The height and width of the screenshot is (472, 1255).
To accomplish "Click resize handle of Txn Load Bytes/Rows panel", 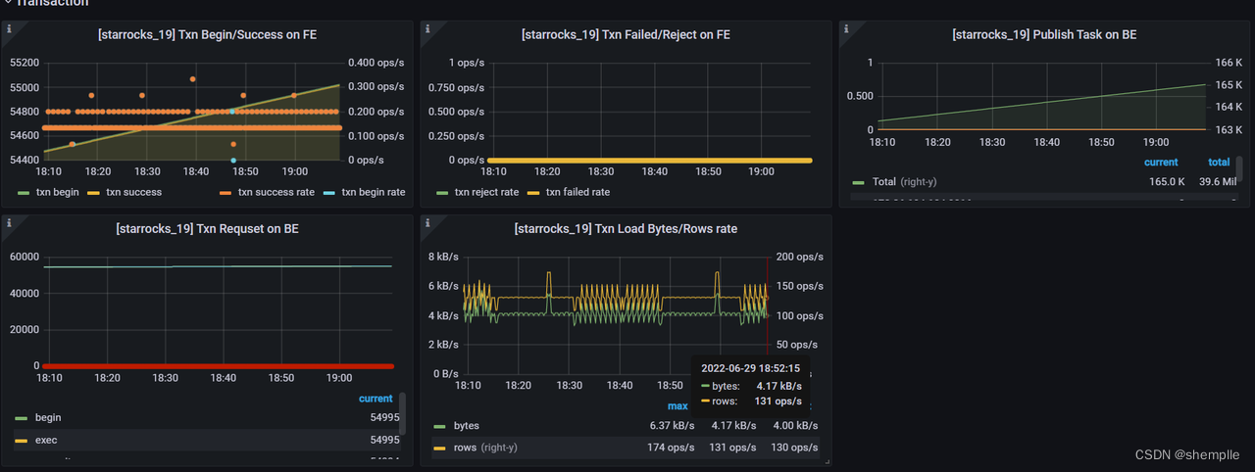I will (x=827, y=460).
